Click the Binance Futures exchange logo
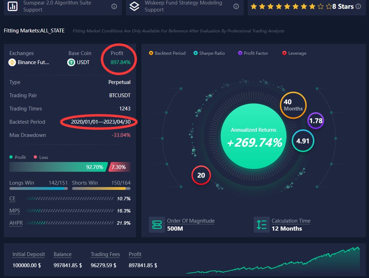 point(12,62)
